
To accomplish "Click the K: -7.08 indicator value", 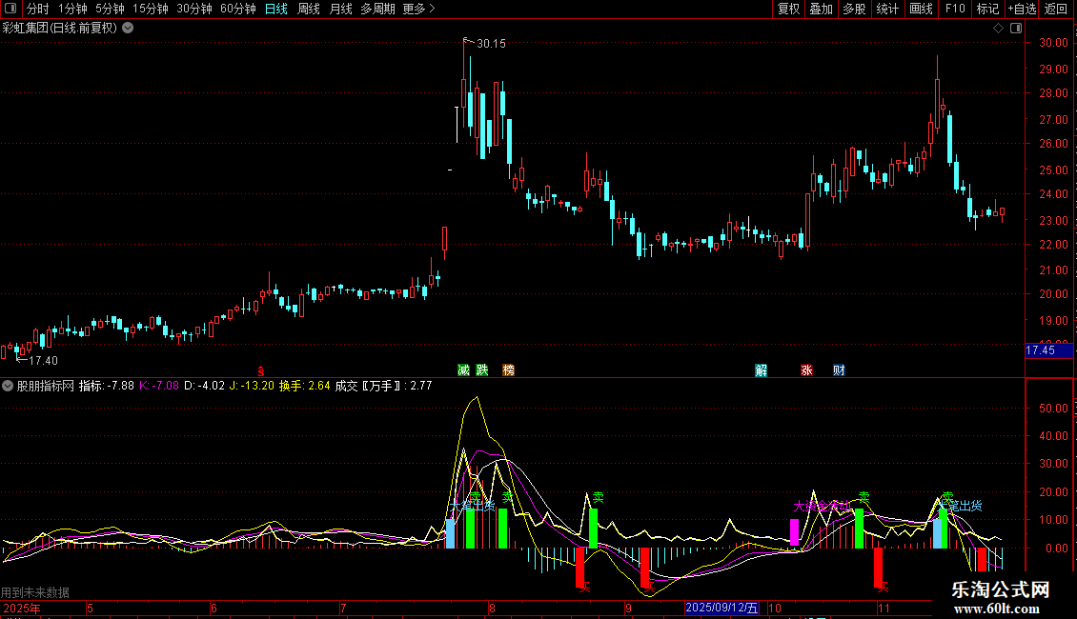I will 158,386.
